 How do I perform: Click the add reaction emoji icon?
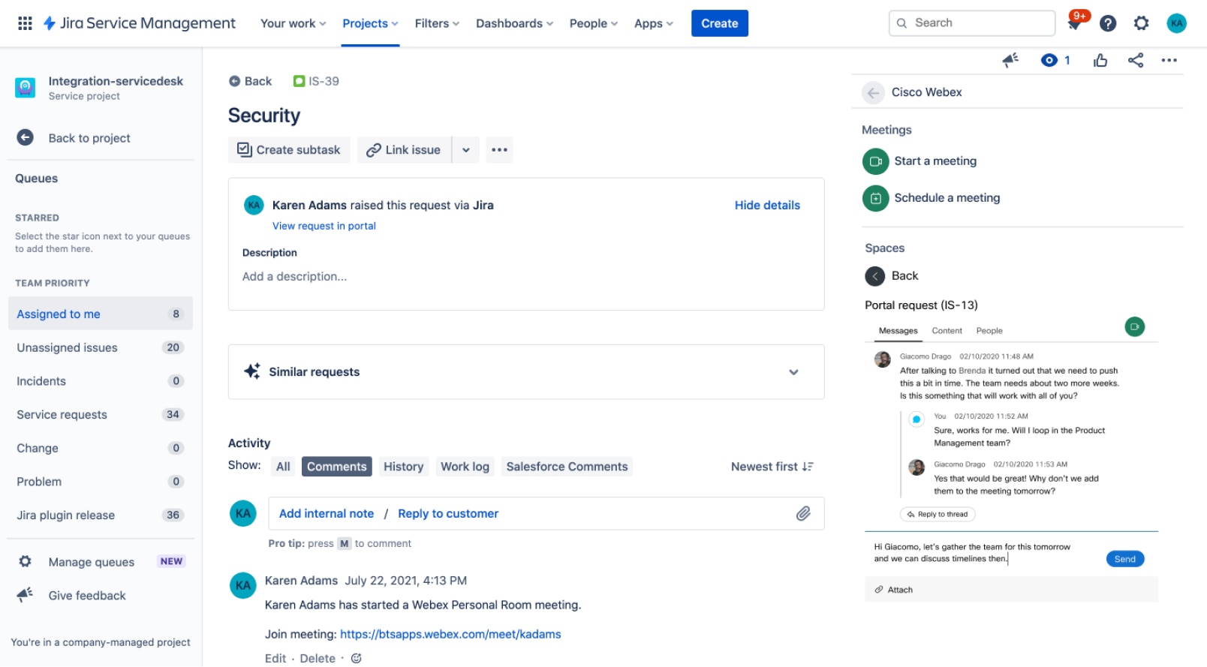point(357,658)
